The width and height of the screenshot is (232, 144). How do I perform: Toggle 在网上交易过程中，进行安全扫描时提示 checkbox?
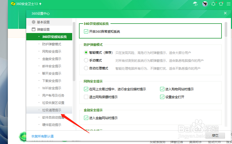86,89
